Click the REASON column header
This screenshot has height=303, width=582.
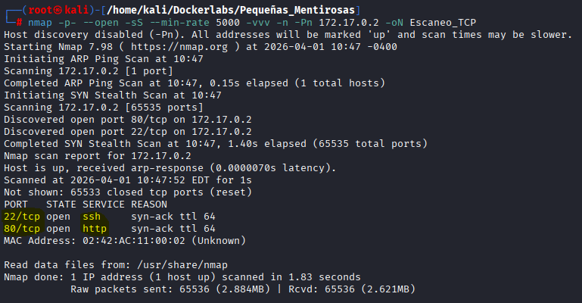tap(148, 204)
